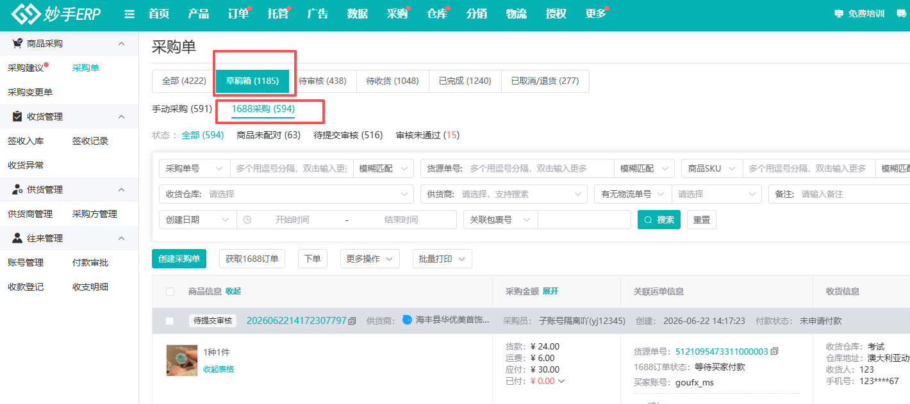Open 付款审批 in the sidebar
The width and height of the screenshot is (910, 404).
pos(90,263)
